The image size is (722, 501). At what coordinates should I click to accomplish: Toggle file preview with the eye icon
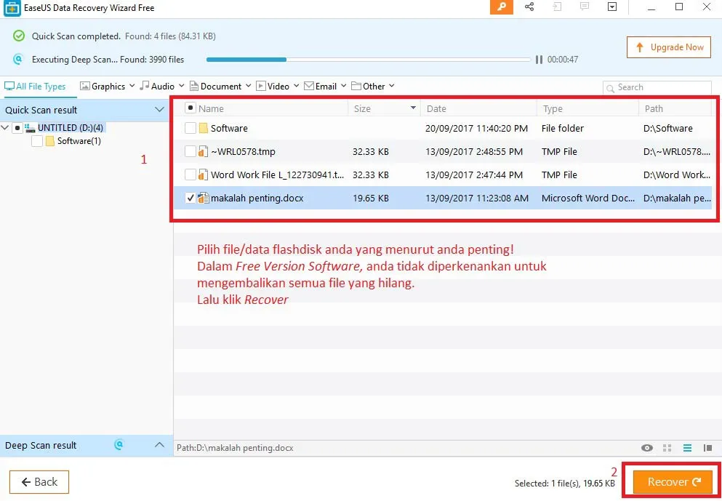coord(646,448)
